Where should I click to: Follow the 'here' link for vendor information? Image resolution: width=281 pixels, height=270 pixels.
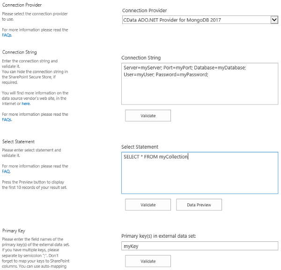[x=26, y=104]
